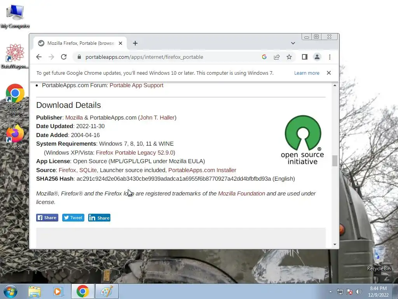Screen dimensions: 398x299
Task: Open the Chrome side panel
Action: pyautogui.click(x=305, y=57)
